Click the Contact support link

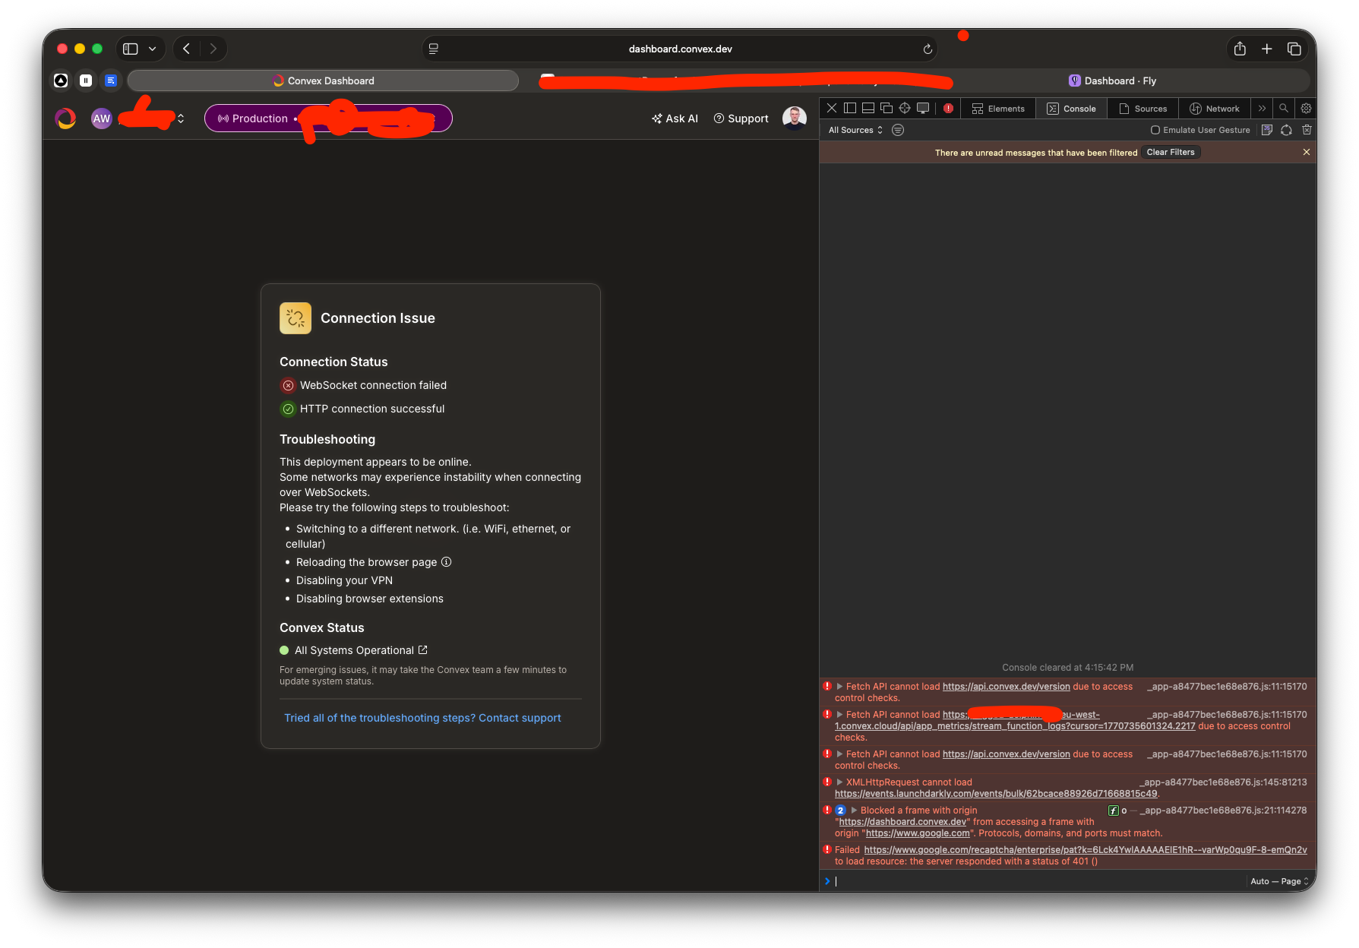pos(422,717)
